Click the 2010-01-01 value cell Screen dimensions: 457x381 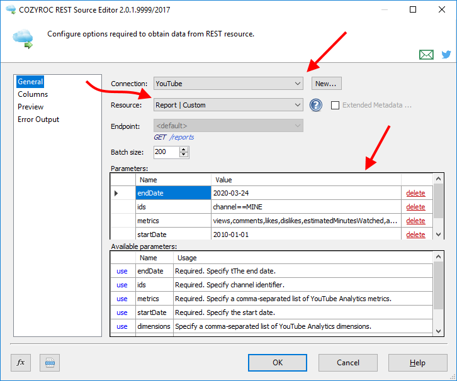pyautogui.click(x=306, y=235)
